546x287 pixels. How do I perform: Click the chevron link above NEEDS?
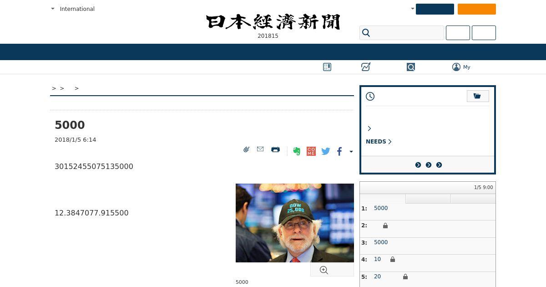pyautogui.click(x=369, y=128)
